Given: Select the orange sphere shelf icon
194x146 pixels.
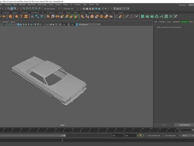Looking at the screenshot, I should coord(10,17).
